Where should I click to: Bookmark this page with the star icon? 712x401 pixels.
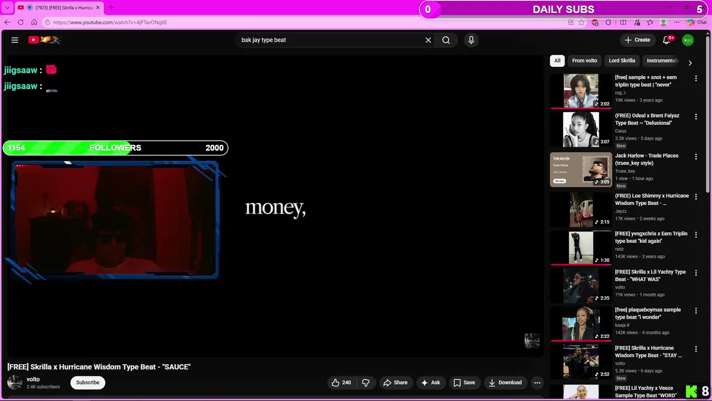(581, 22)
